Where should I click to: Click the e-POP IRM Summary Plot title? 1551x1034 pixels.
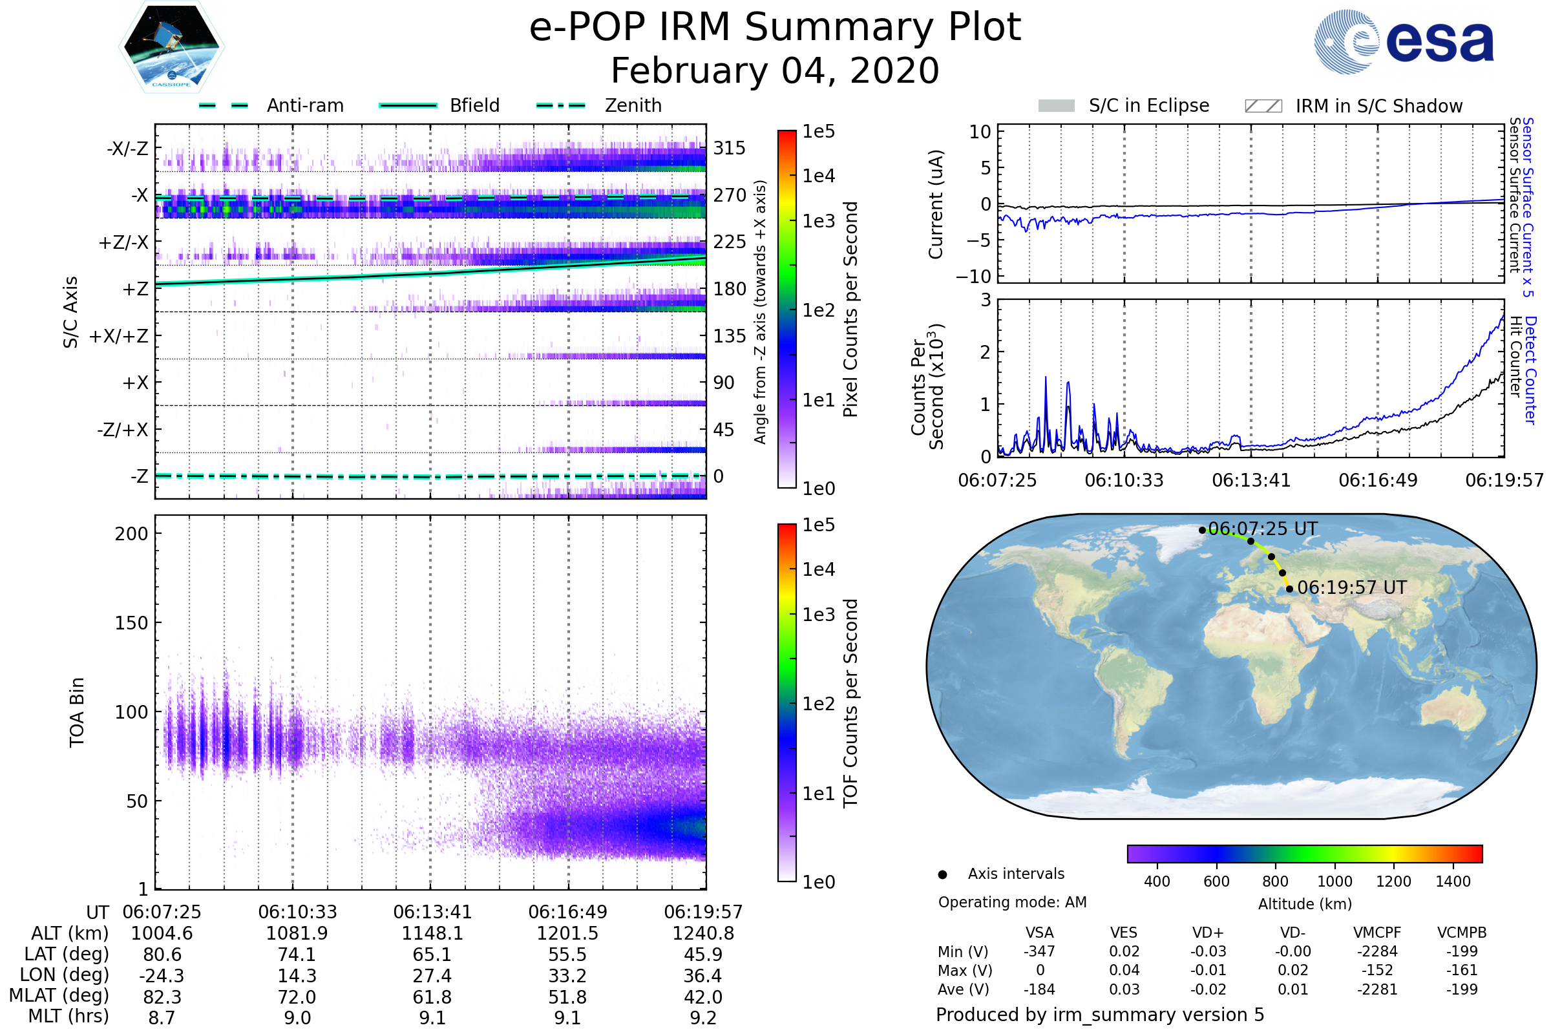pyautogui.click(x=775, y=28)
